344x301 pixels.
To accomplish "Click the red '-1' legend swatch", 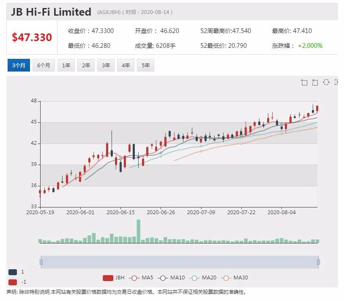I will point(13,282).
